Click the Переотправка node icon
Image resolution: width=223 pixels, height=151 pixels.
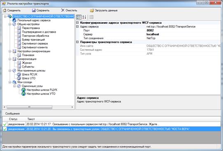click(19, 28)
